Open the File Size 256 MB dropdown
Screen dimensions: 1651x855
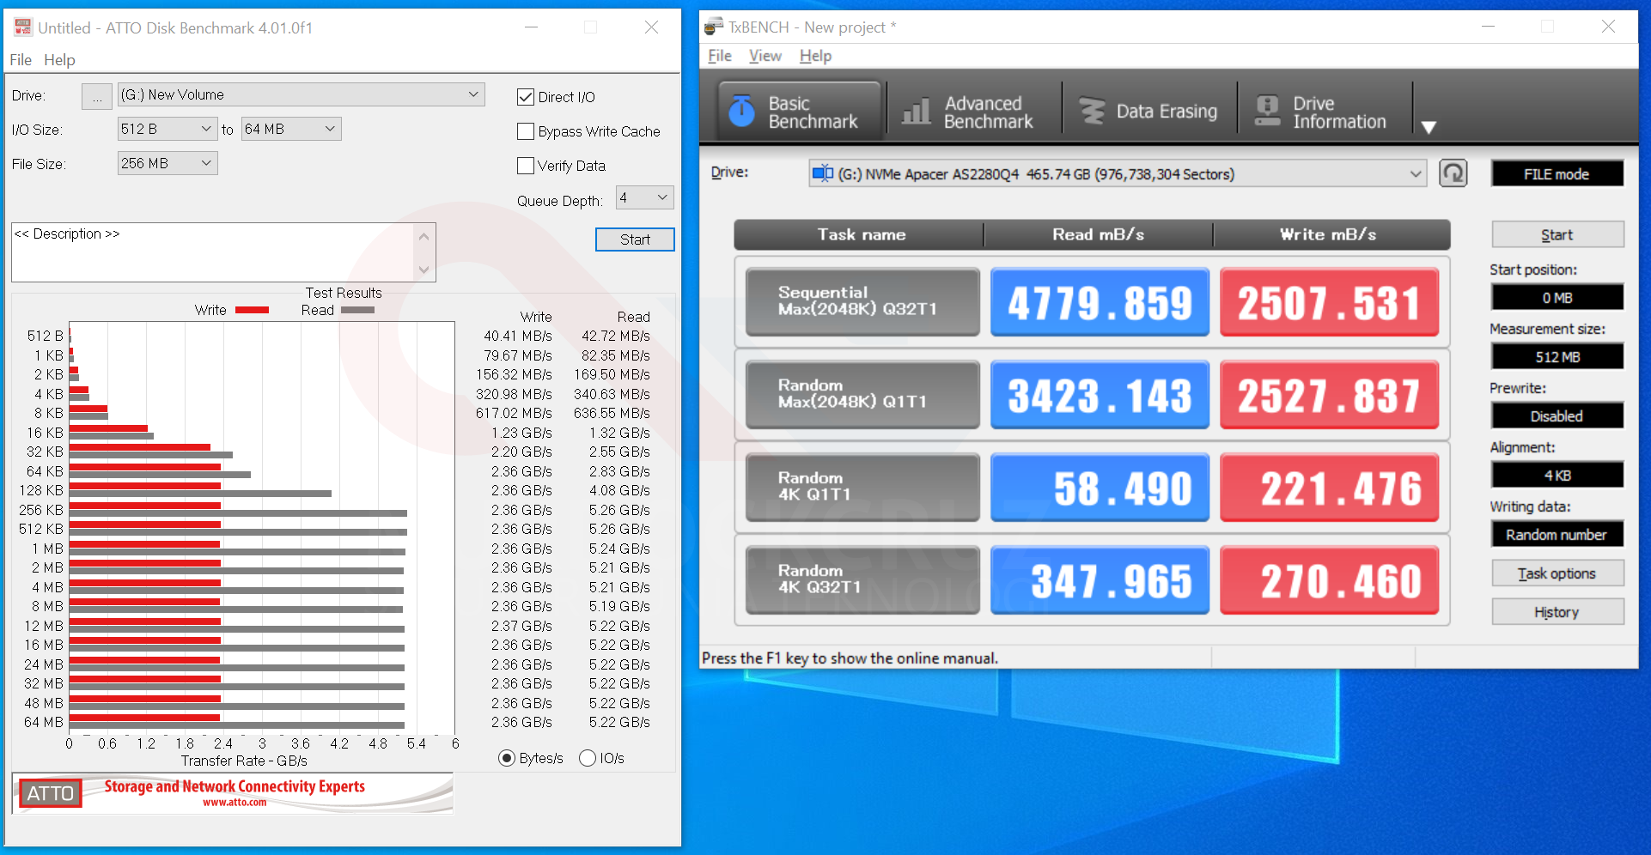point(167,163)
